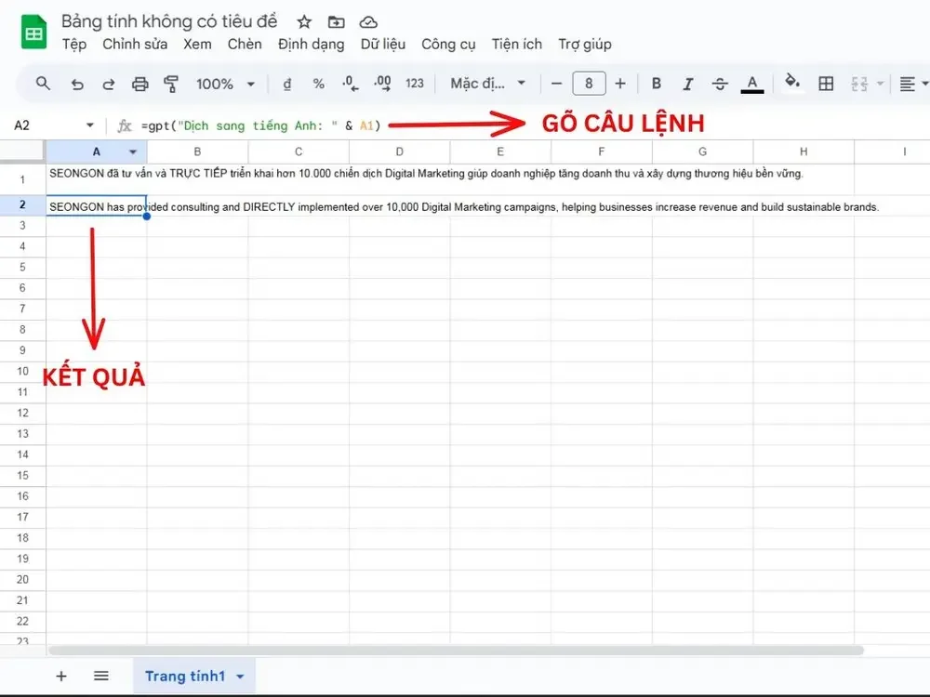The height and width of the screenshot is (697, 930).
Task: Undo the last action
Action: click(77, 85)
